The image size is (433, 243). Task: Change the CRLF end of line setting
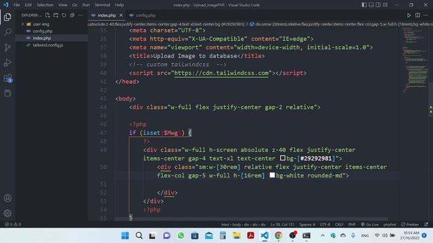339,224
